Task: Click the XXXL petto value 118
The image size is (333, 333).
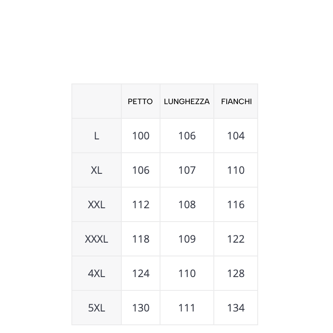Action: (x=141, y=239)
